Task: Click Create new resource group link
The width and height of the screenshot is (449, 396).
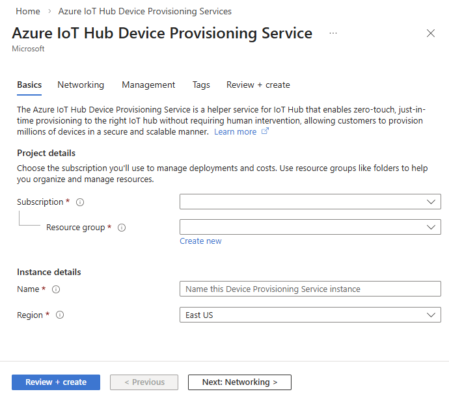Action: click(200, 241)
